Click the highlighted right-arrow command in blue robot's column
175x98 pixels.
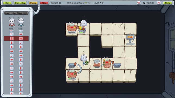pos(21,38)
